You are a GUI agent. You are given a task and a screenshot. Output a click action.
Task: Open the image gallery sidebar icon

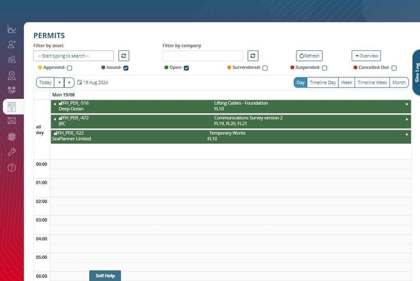[11, 121]
